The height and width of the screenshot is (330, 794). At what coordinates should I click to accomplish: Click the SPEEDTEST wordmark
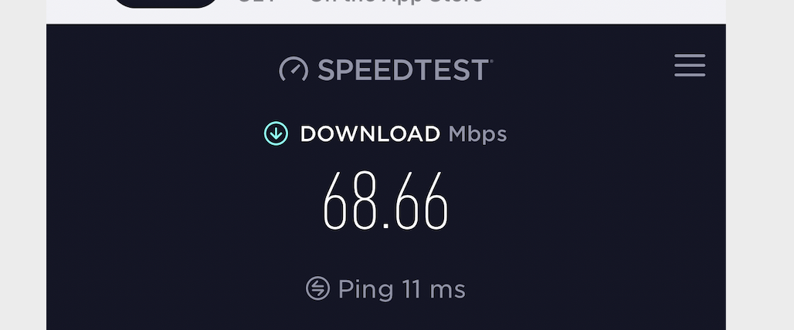click(402, 70)
